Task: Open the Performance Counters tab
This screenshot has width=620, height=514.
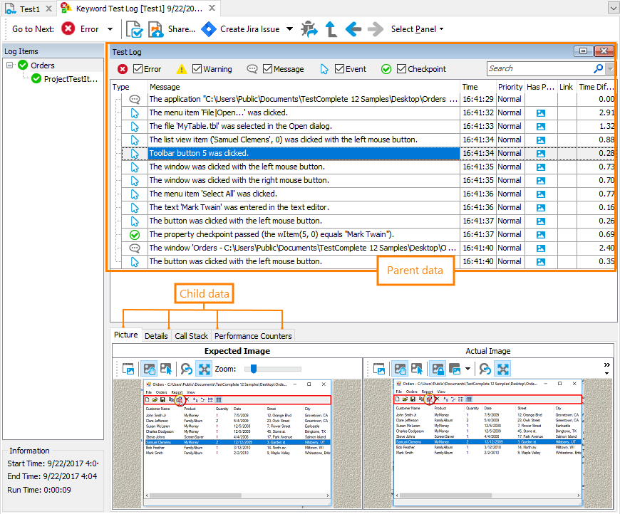Action: click(253, 335)
